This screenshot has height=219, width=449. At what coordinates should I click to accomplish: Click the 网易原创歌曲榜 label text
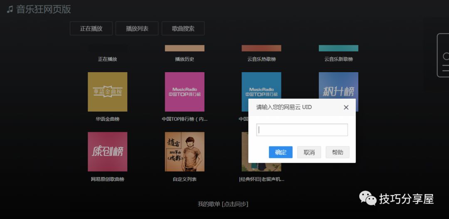click(107, 179)
